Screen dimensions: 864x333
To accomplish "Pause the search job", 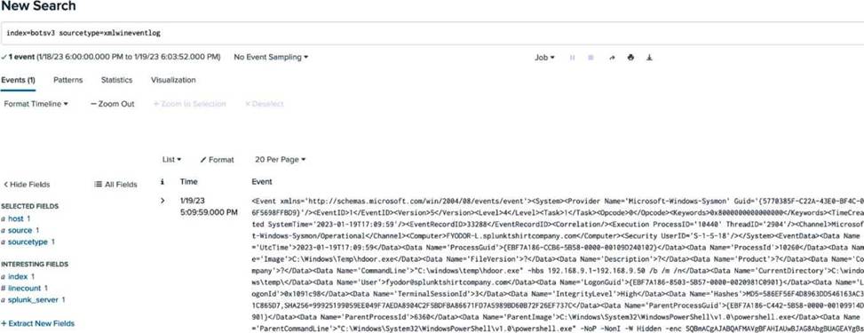I will (x=572, y=58).
